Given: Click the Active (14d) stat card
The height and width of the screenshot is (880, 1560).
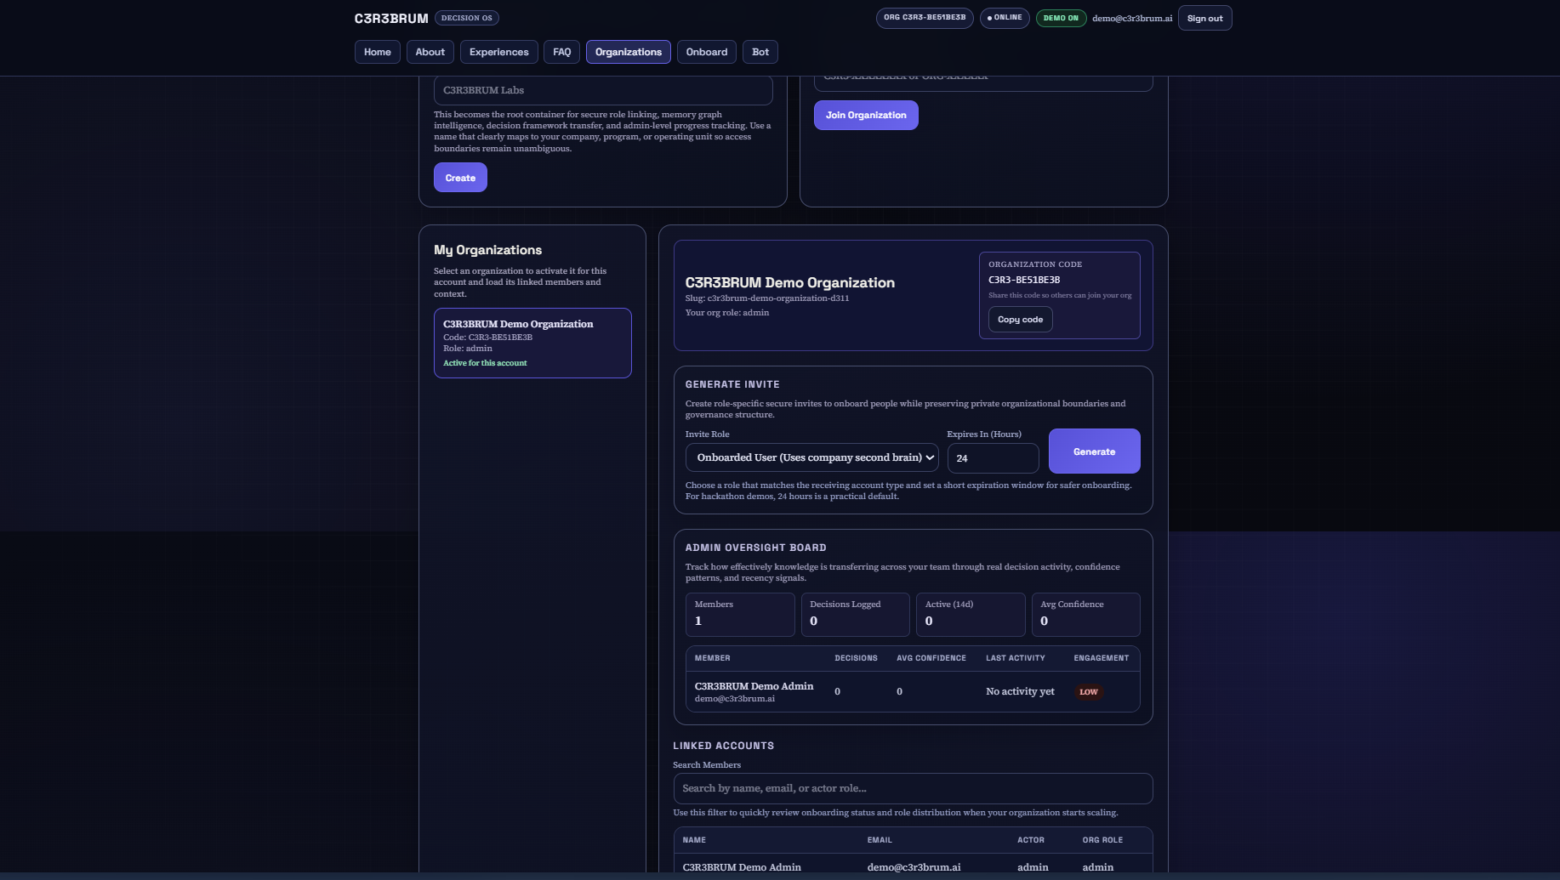Looking at the screenshot, I should pyautogui.click(x=971, y=615).
